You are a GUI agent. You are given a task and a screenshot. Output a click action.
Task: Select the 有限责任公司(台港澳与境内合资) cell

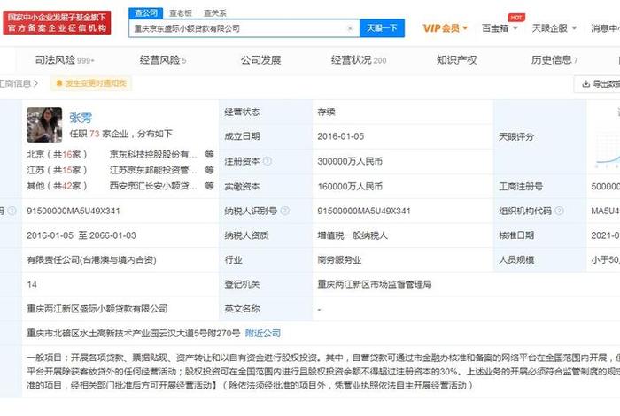[91, 260]
